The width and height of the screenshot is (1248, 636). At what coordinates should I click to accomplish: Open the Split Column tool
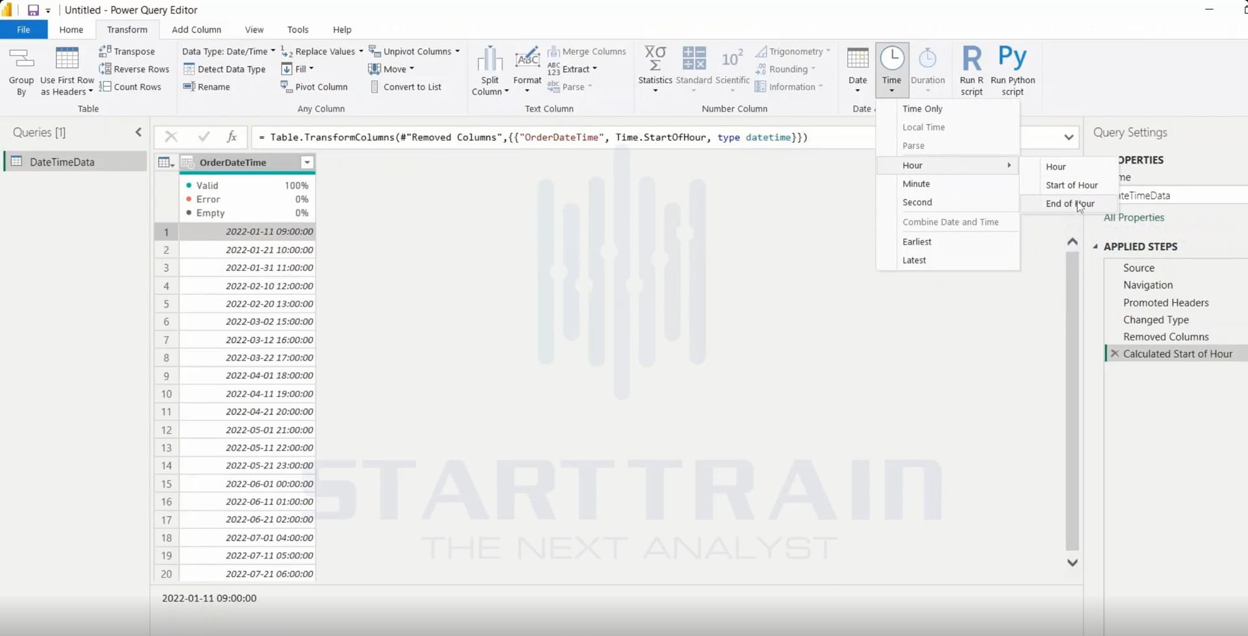point(490,71)
